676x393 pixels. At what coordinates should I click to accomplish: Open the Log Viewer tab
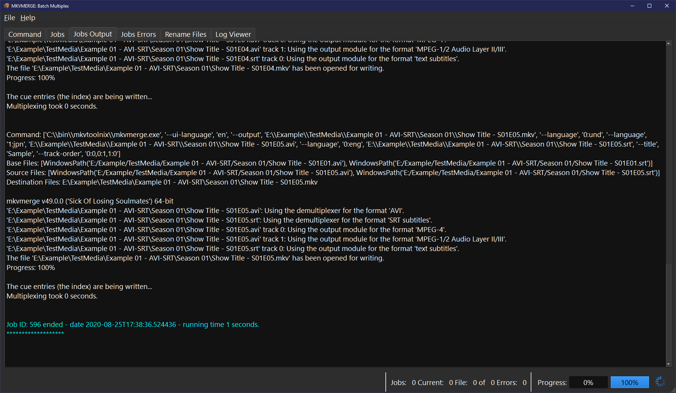click(233, 34)
